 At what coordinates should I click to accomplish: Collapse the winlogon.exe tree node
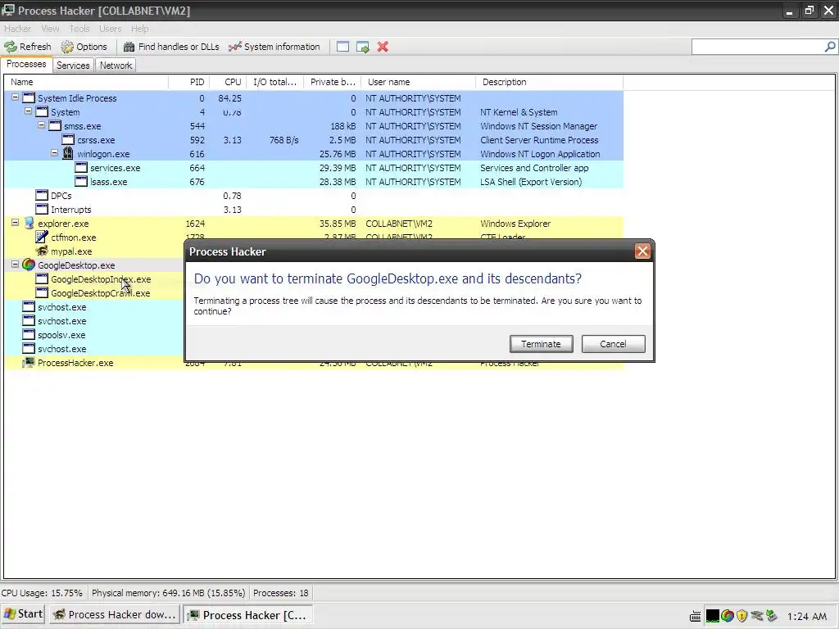pyautogui.click(x=55, y=153)
